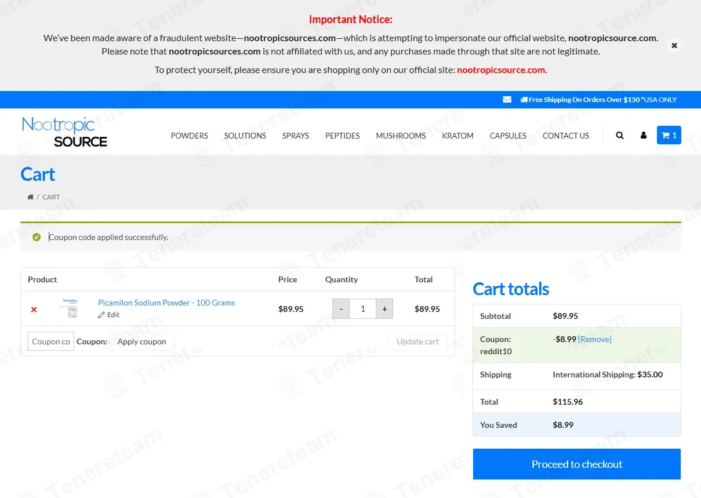701x498 pixels.
Task: Open the search icon in header
Action: tap(620, 136)
